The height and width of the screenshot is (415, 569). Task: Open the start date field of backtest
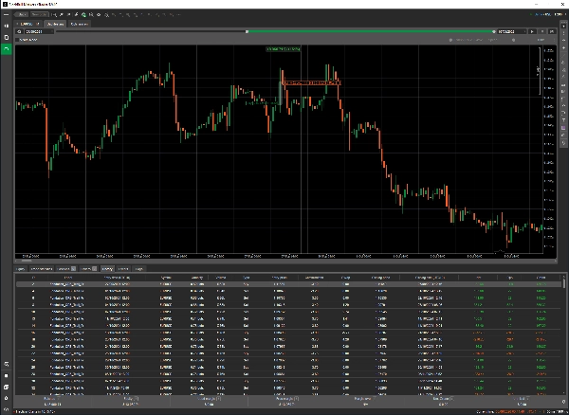(x=39, y=32)
